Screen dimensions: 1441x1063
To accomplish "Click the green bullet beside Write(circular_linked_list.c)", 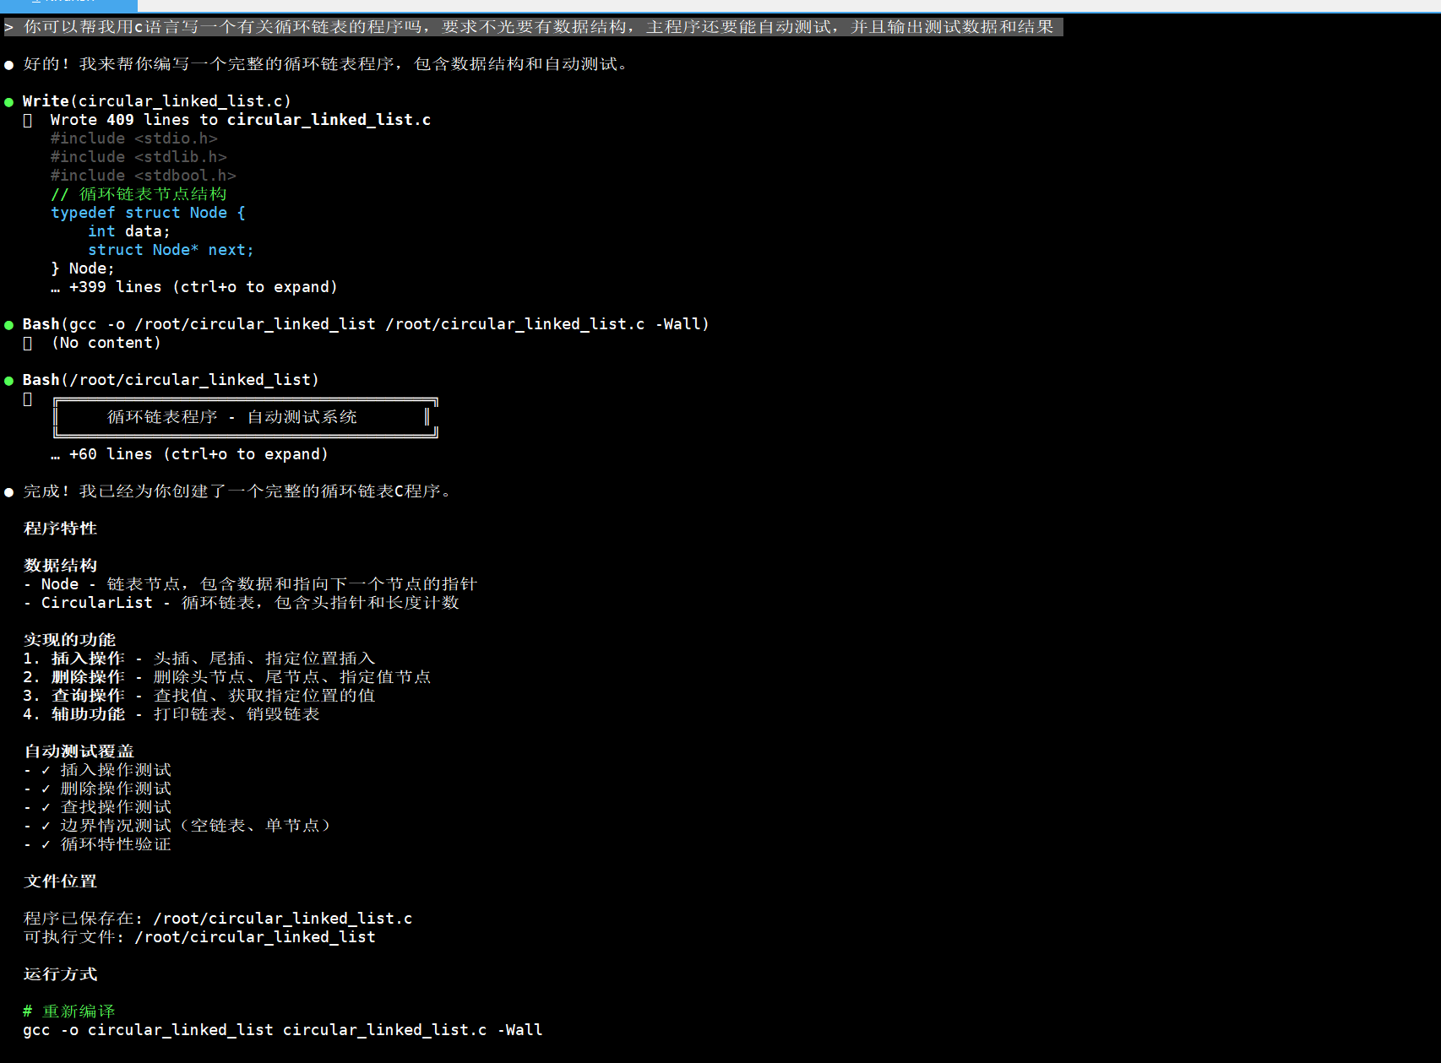I will pyautogui.click(x=8, y=102).
